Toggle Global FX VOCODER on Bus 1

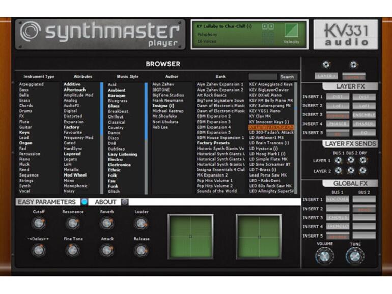(338, 199)
